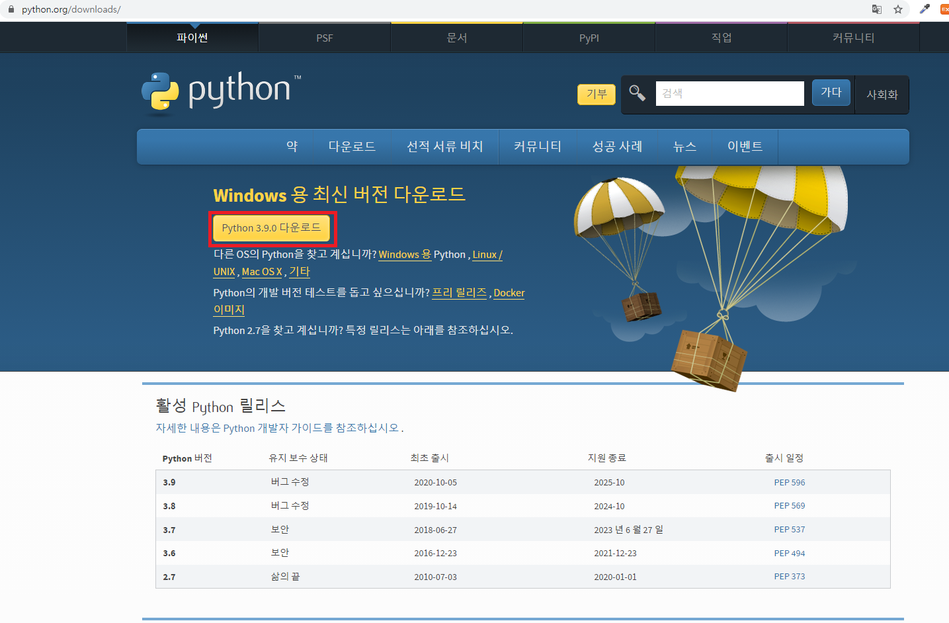This screenshot has width=949, height=623.
Task: Click the padlock site info icon
Action: click(11, 9)
